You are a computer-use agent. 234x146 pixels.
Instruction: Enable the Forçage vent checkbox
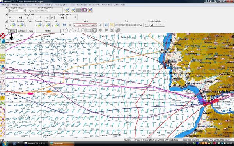(10, 18)
